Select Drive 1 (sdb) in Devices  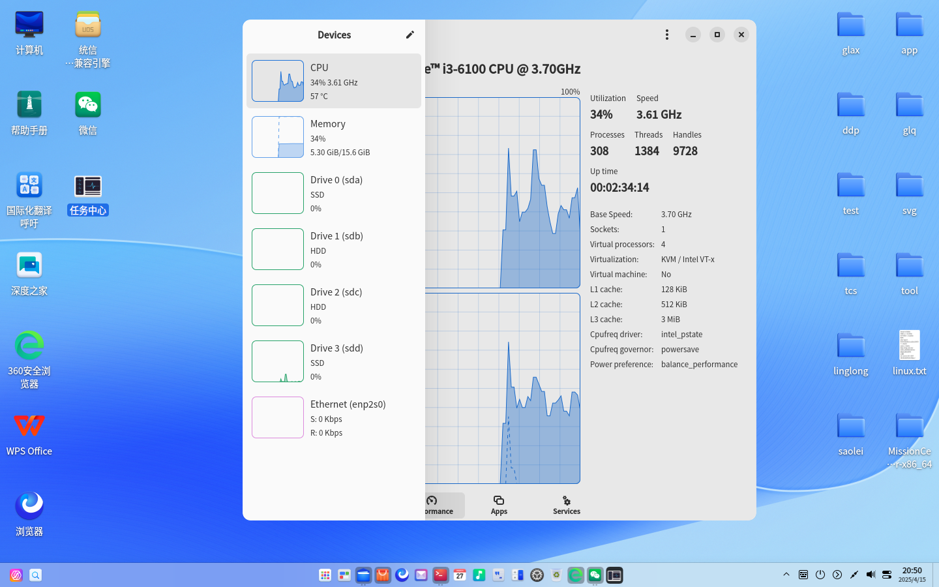tap(334, 249)
